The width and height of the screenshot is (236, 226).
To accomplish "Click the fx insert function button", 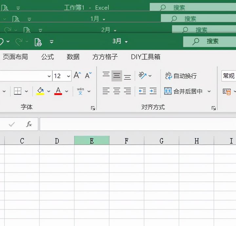I will [29, 124].
